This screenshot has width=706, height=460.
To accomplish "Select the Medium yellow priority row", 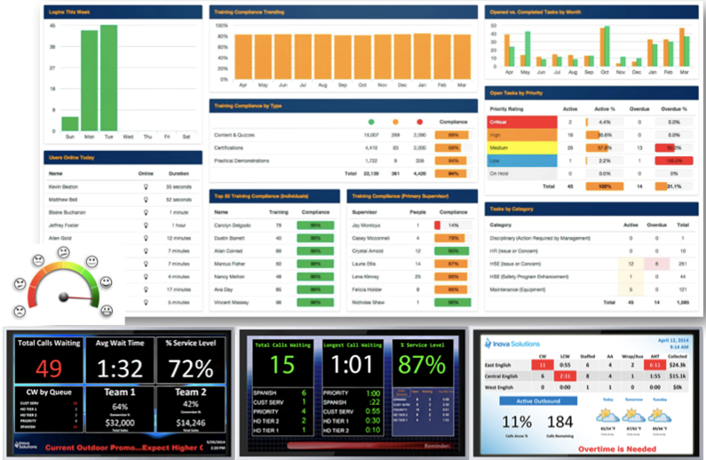I will click(x=522, y=147).
